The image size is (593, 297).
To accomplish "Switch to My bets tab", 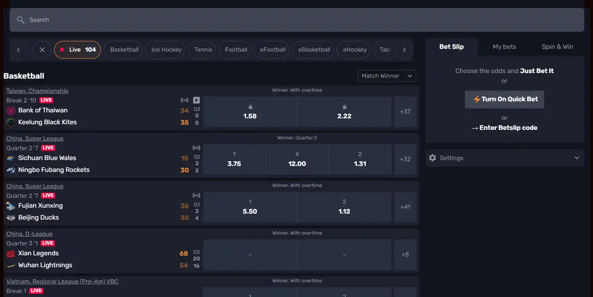I will (504, 47).
